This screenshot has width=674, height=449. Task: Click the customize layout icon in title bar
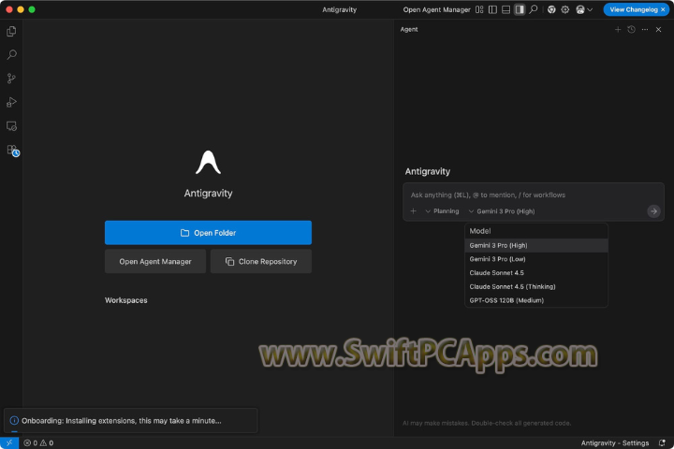pos(479,9)
